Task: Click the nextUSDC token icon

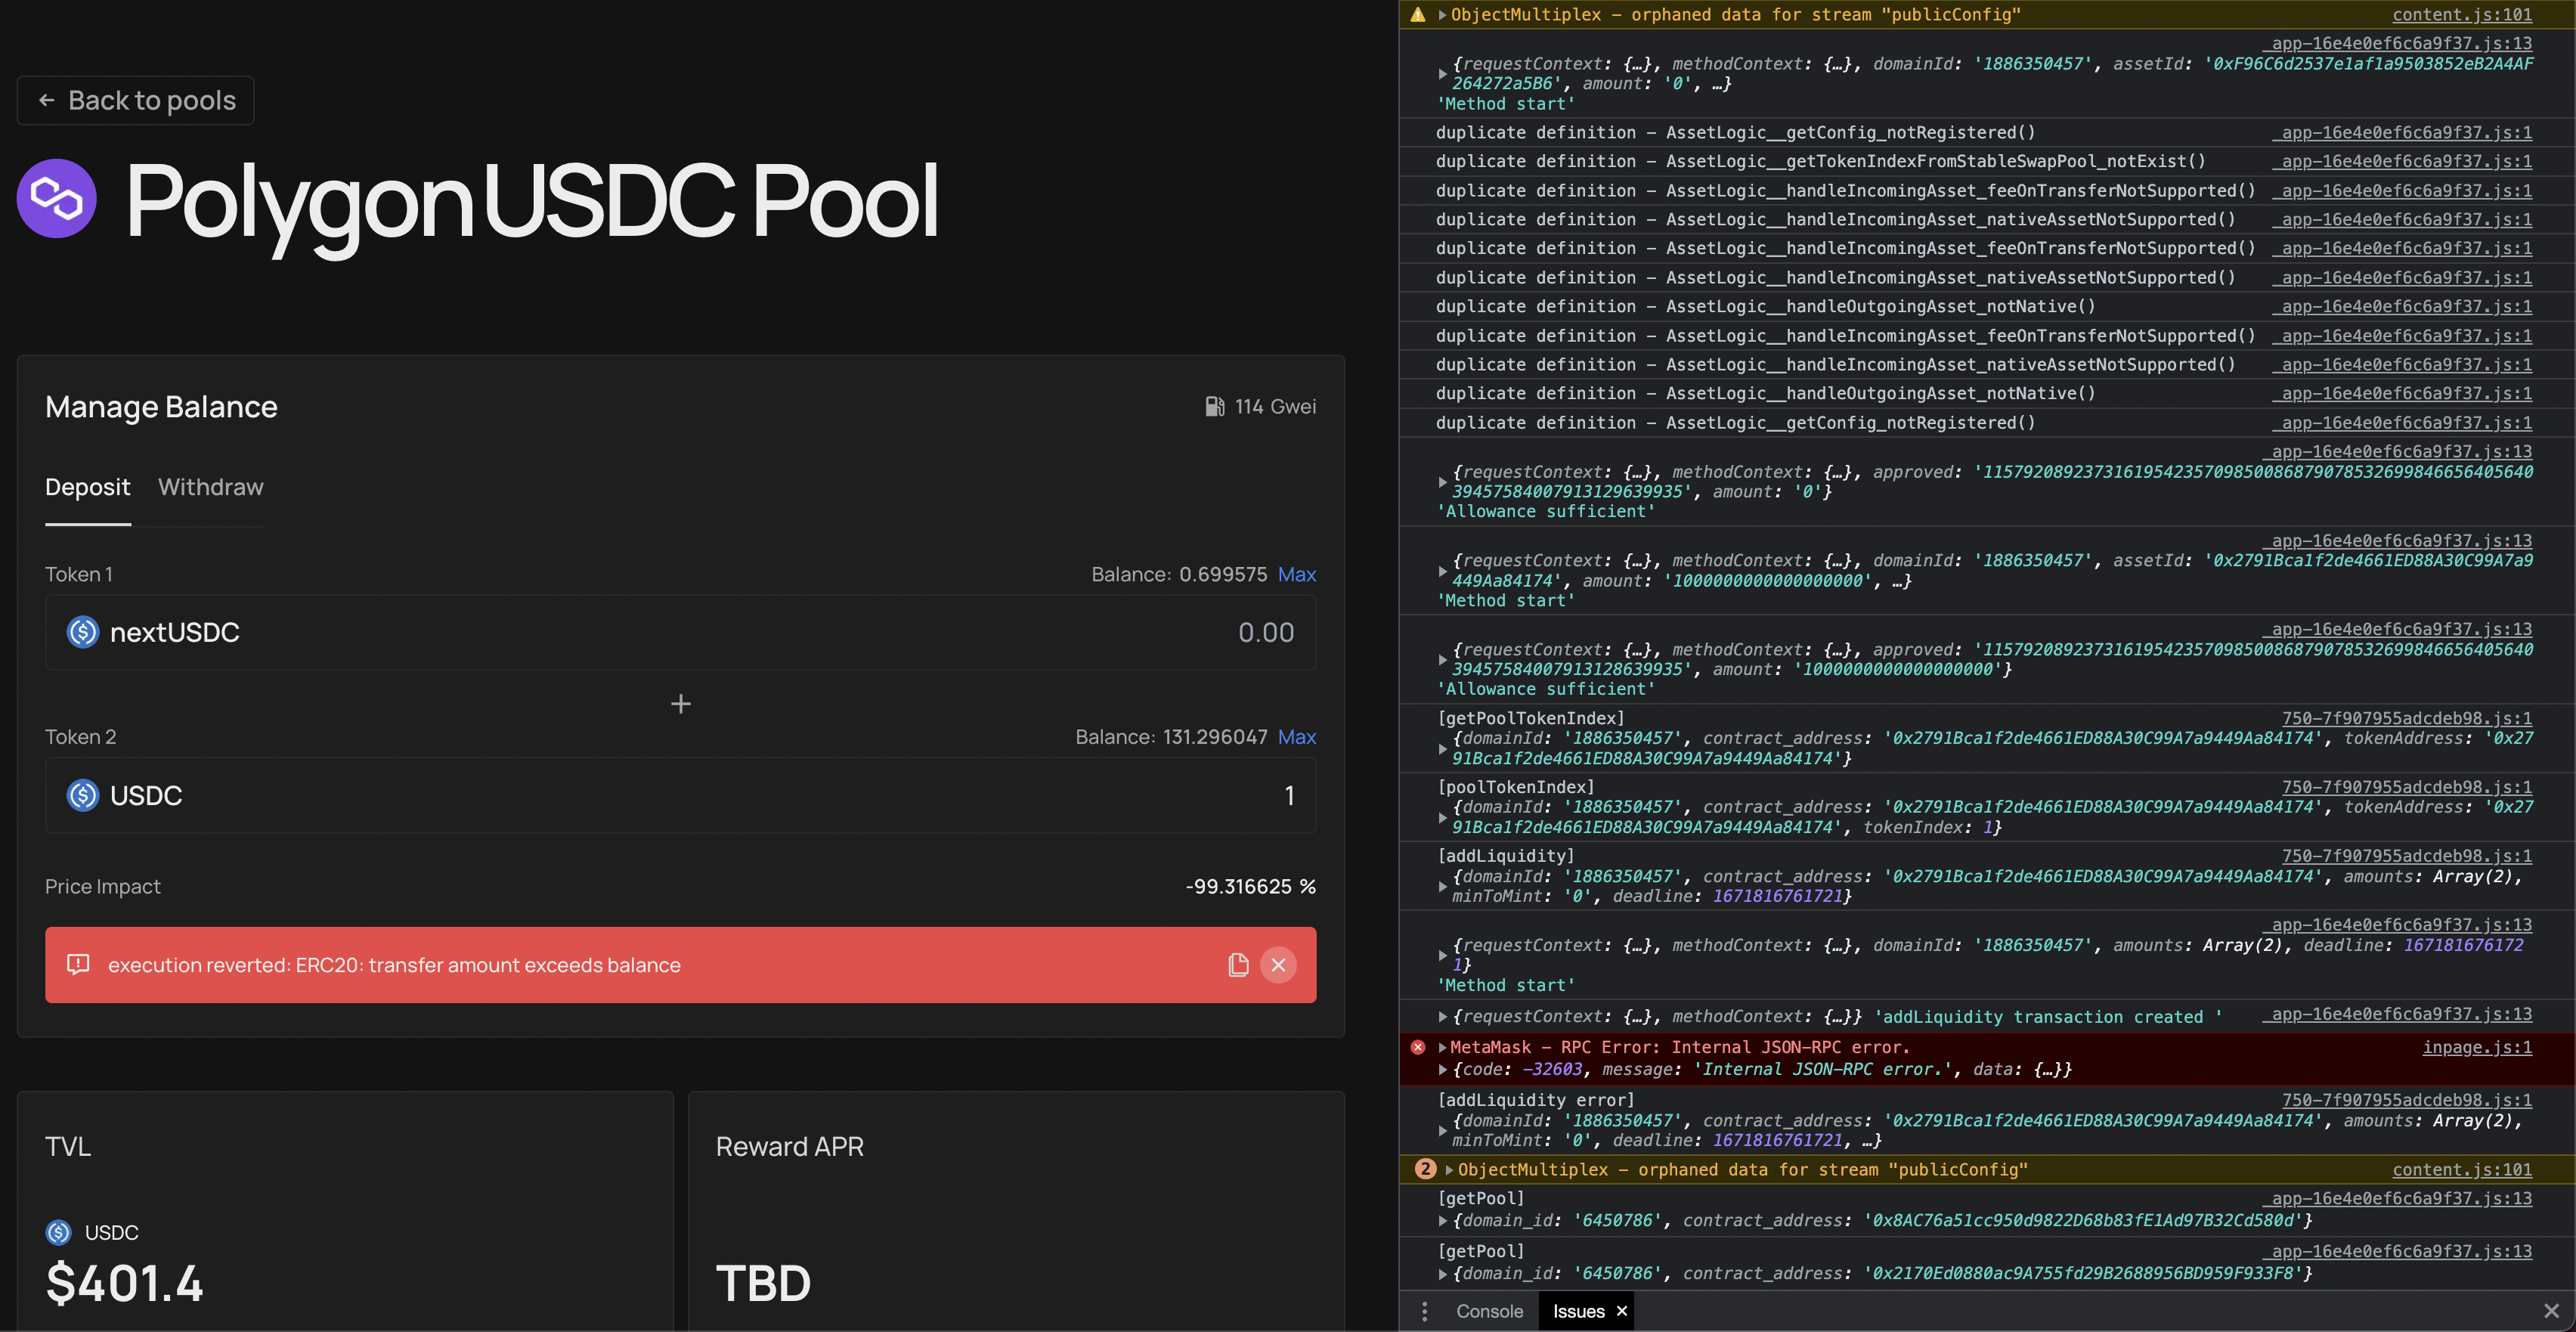Action: click(x=83, y=632)
